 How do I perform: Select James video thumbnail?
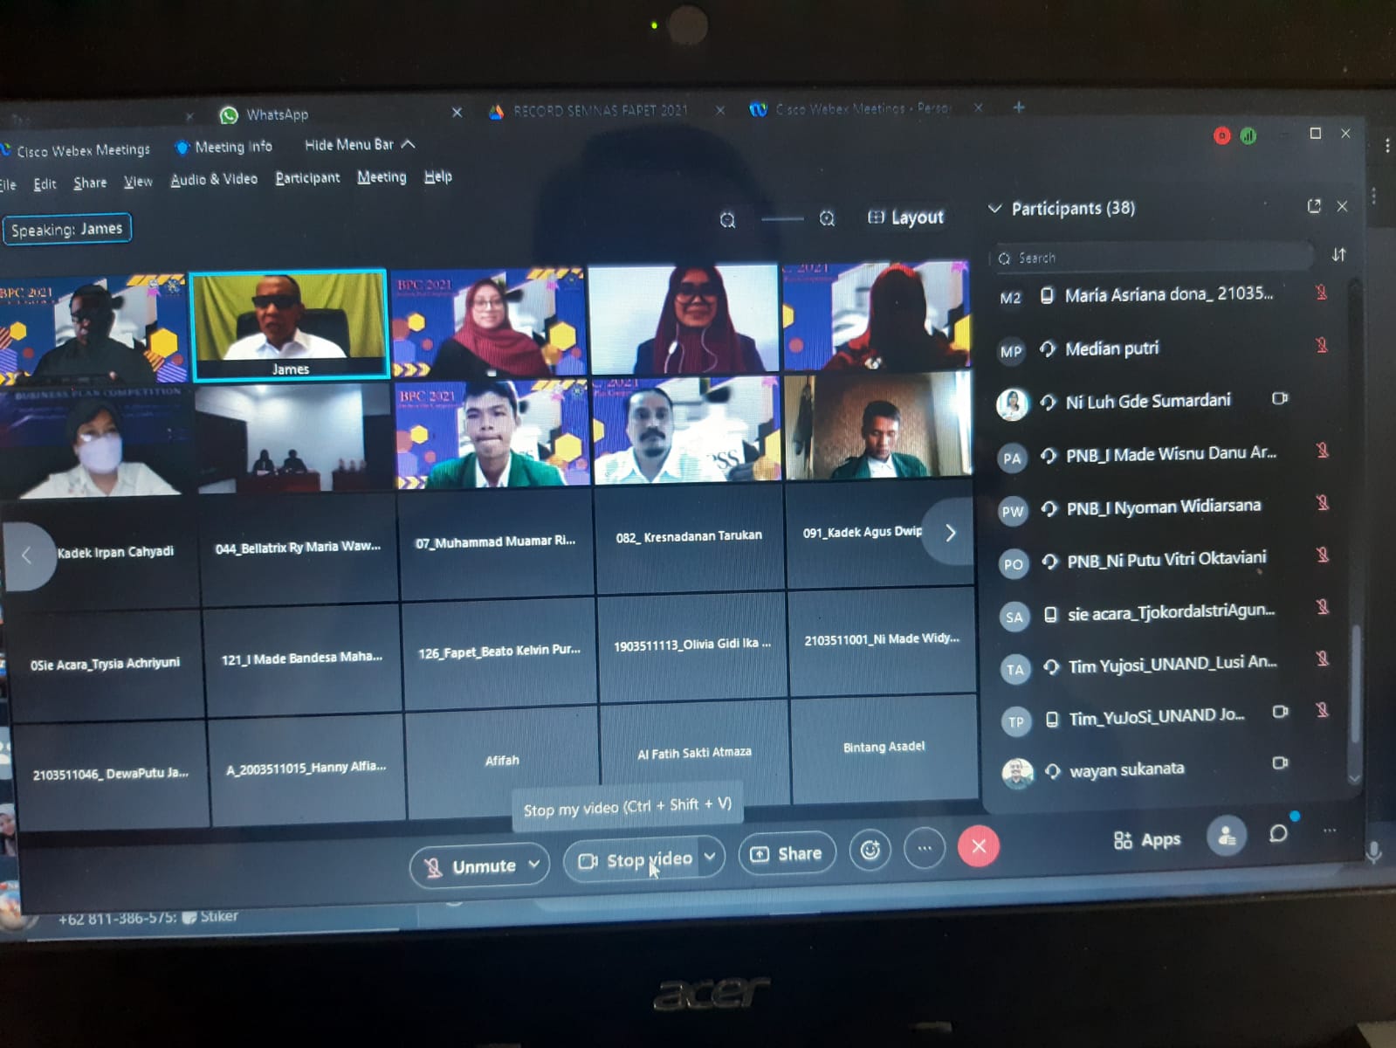pos(289,324)
